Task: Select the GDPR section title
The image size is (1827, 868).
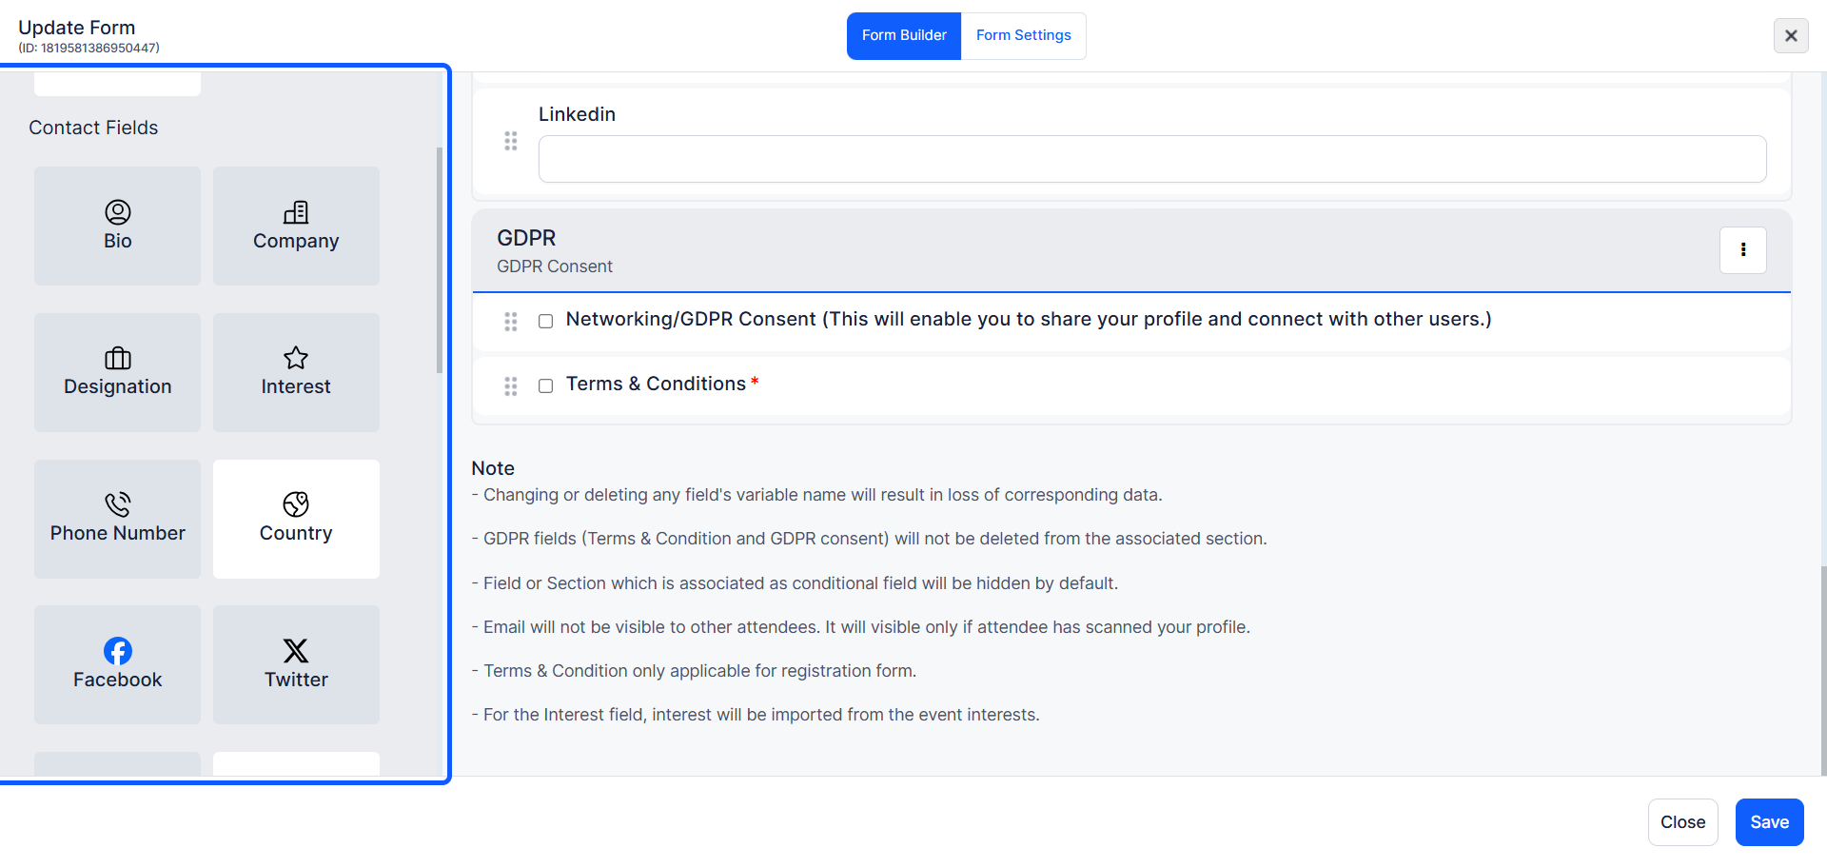Action: pos(526,238)
